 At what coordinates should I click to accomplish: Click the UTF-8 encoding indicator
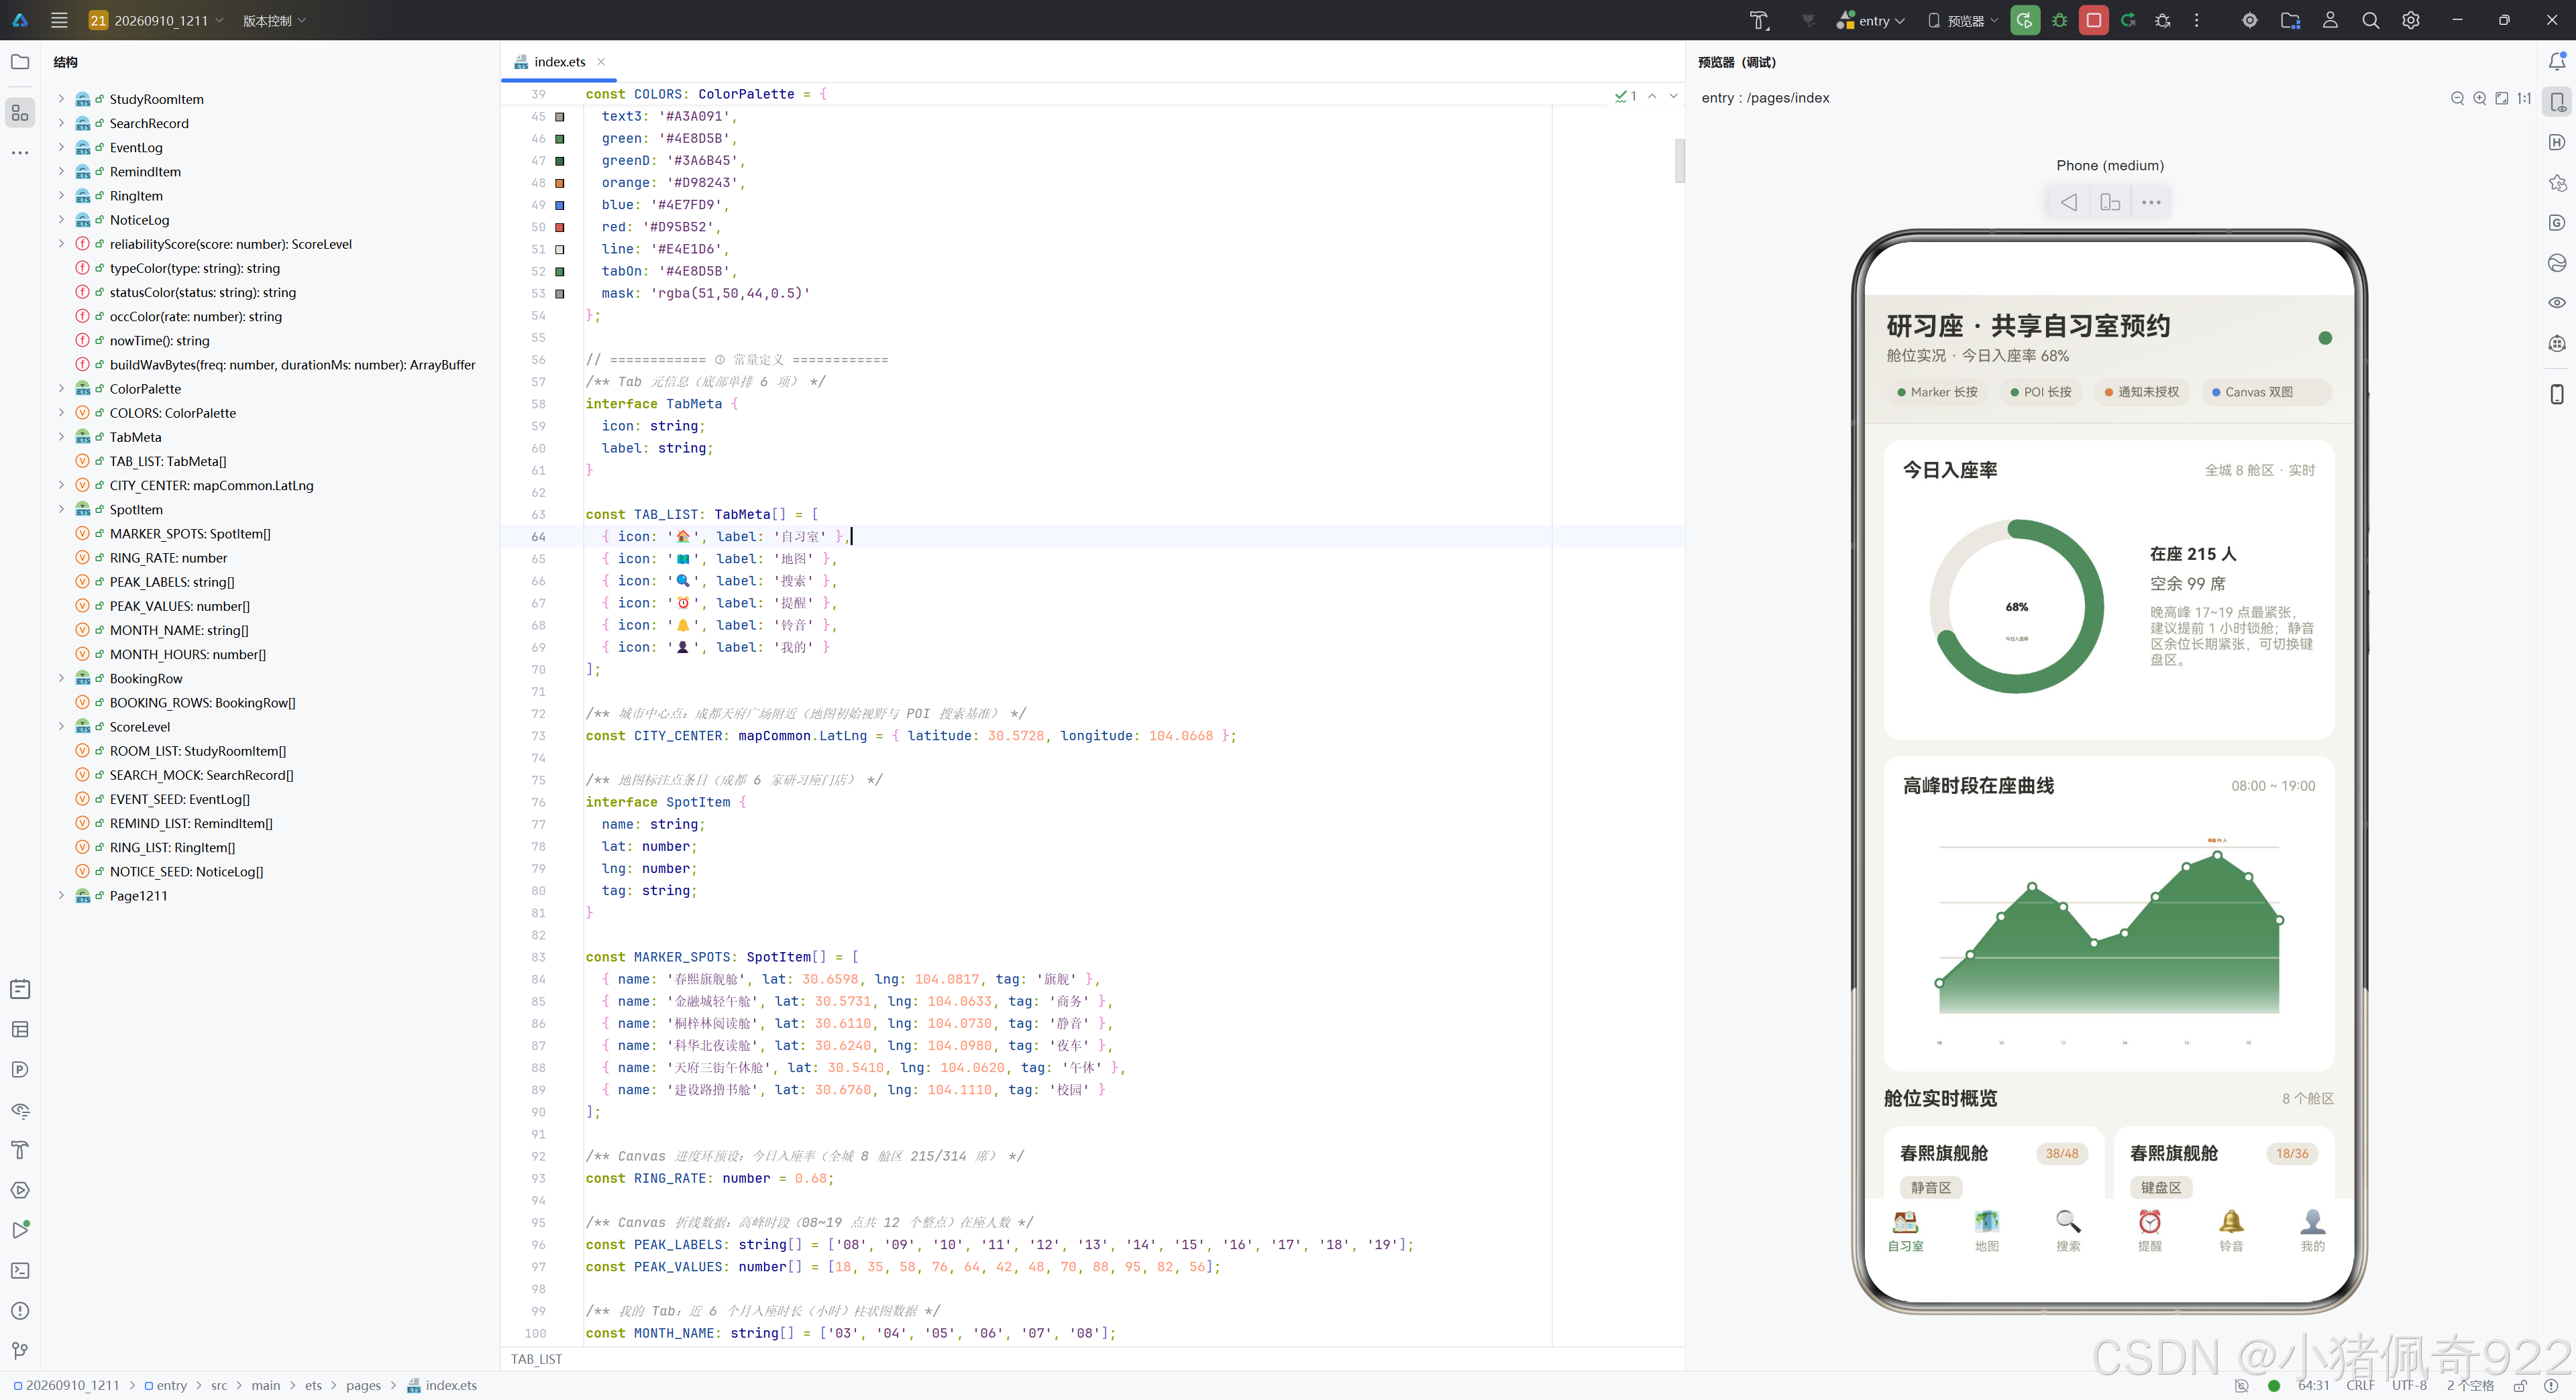[x=2409, y=1385]
